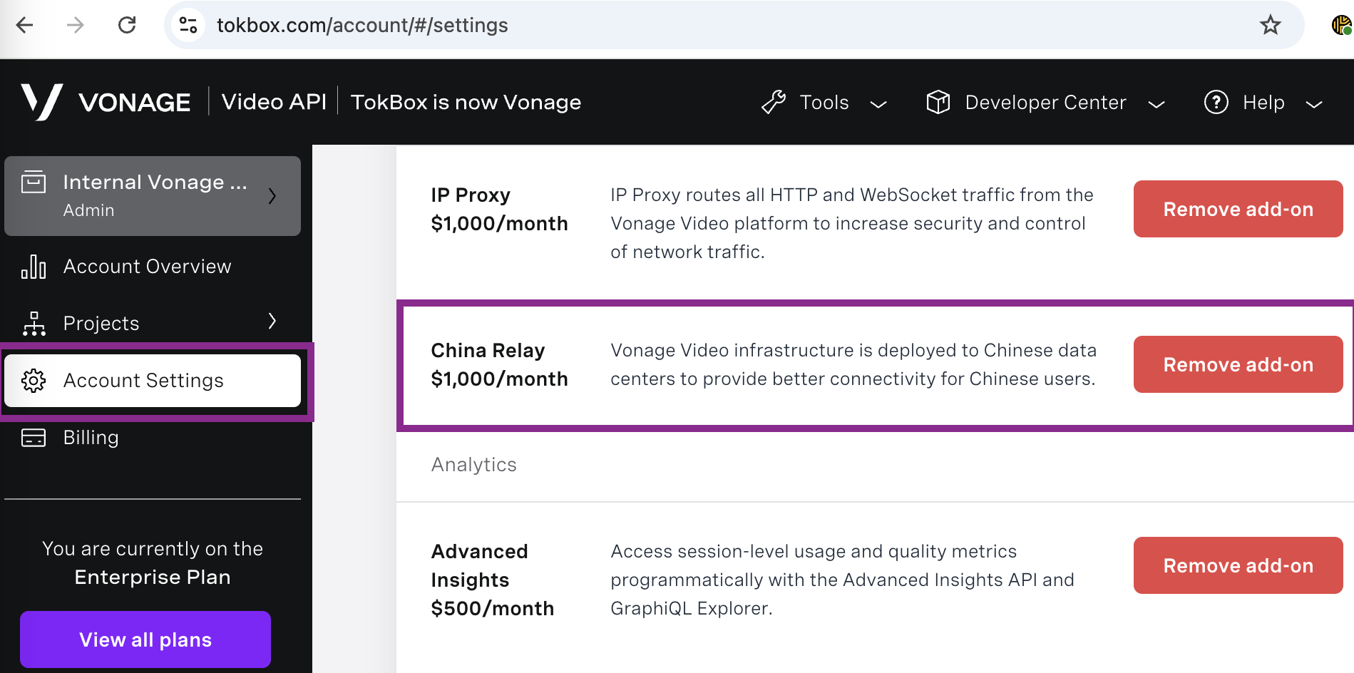Image resolution: width=1354 pixels, height=673 pixels.
Task: Remove the IP Proxy add-on
Action: pyautogui.click(x=1238, y=209)
